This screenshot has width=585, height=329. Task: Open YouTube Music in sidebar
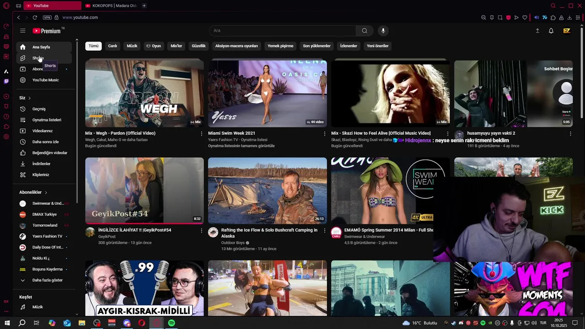click(44, 80)
